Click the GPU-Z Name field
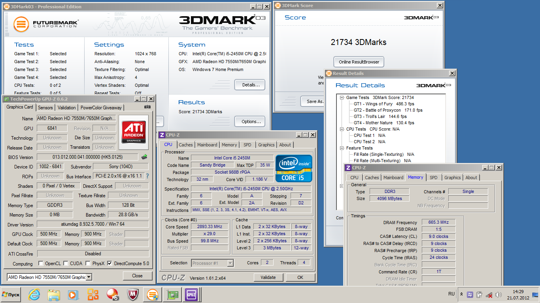 click(77, 118)
